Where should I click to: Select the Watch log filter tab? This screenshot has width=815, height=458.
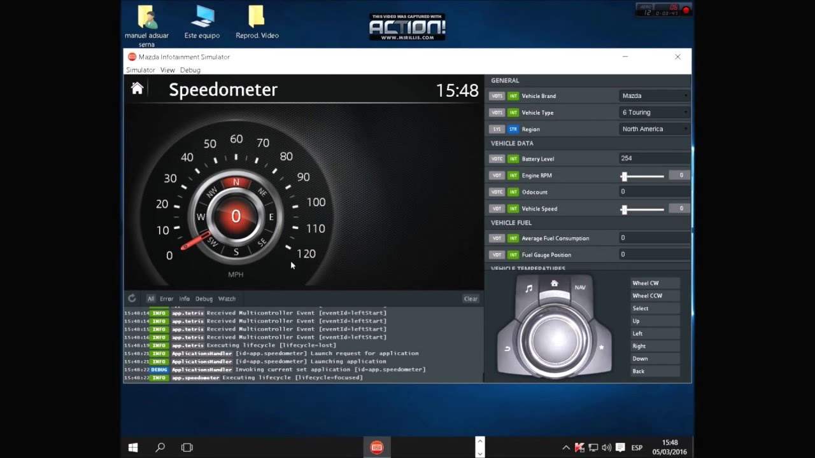pos(227,298)
